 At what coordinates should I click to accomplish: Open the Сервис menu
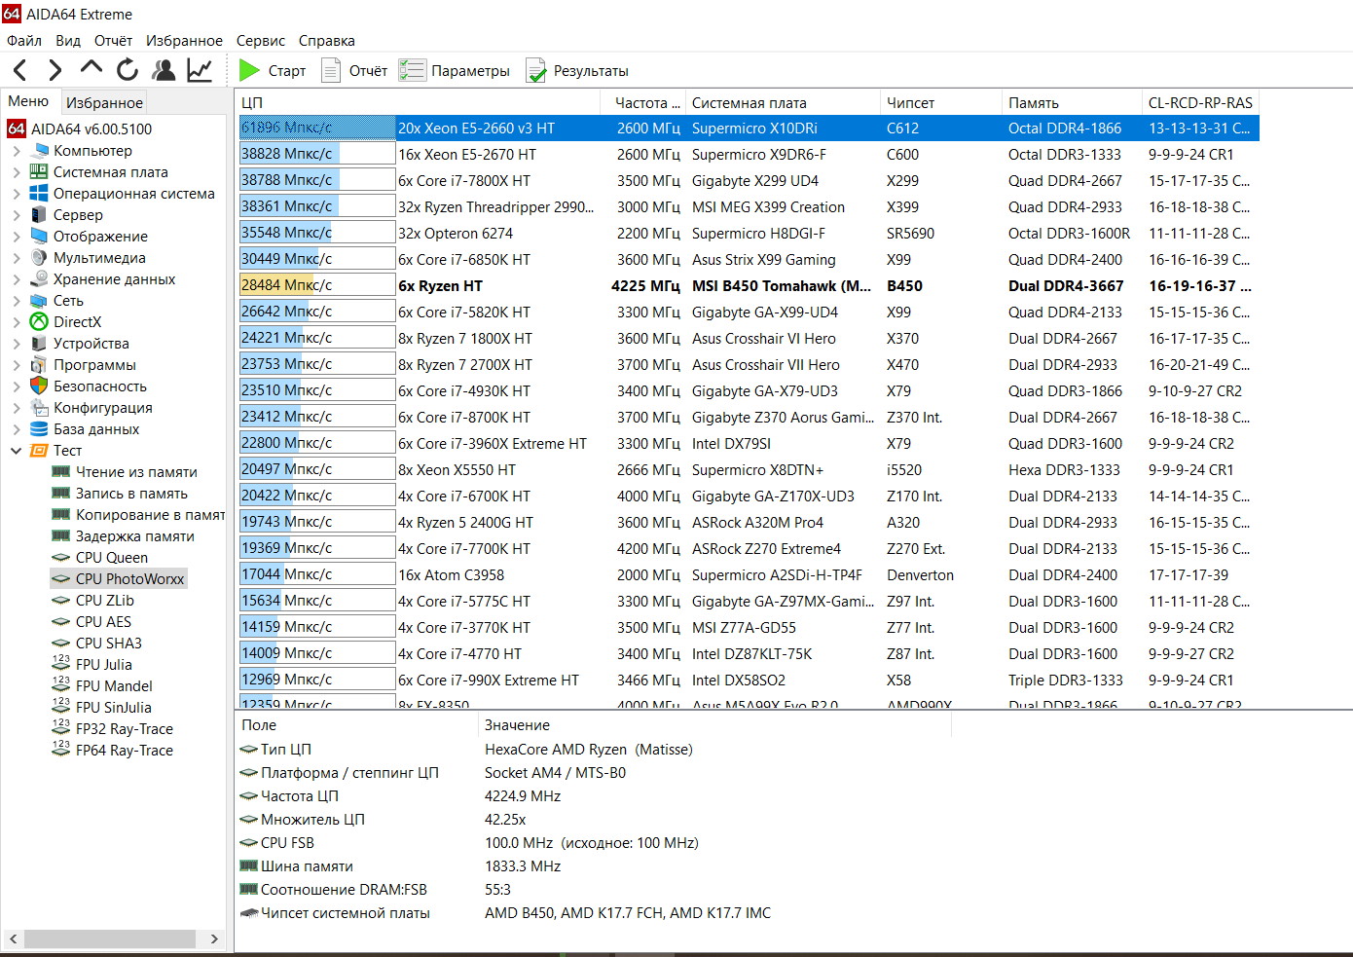click(x=260, y=41)
